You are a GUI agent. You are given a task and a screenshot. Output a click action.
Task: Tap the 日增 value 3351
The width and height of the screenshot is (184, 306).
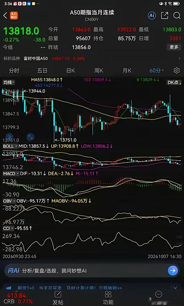coord(175,39)
